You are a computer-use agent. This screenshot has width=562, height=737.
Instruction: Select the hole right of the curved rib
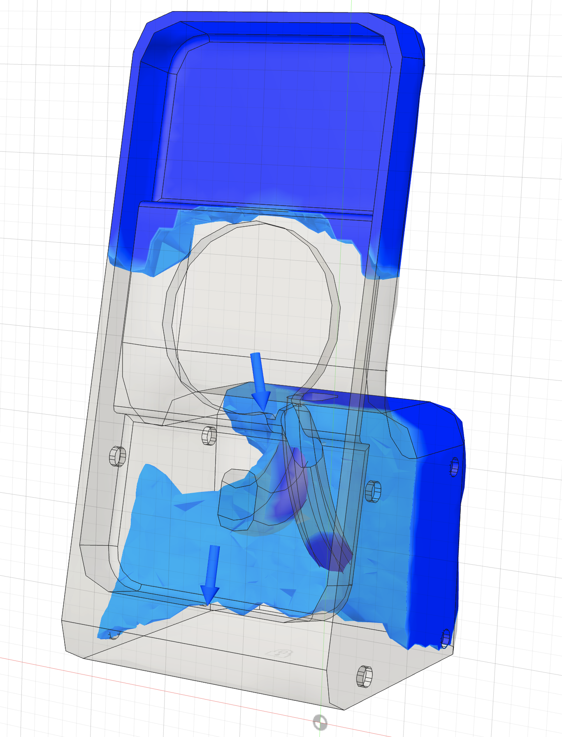[372, 491]
